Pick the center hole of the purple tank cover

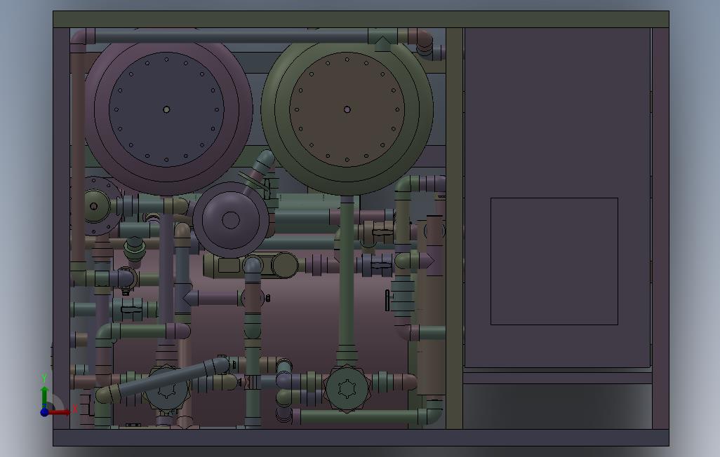tap(166, 109)
